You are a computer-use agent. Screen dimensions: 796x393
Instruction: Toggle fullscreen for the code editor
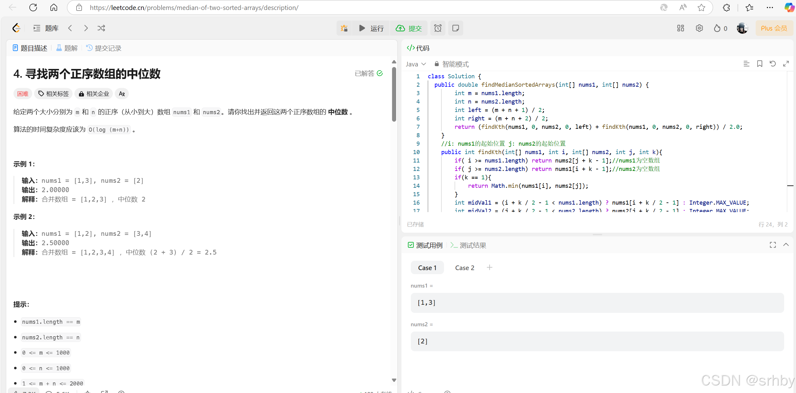click(786, 64)
